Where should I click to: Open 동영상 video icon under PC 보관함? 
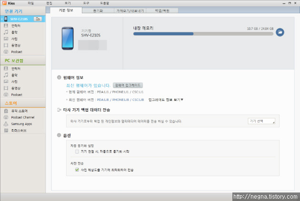(x=6, y=88)
